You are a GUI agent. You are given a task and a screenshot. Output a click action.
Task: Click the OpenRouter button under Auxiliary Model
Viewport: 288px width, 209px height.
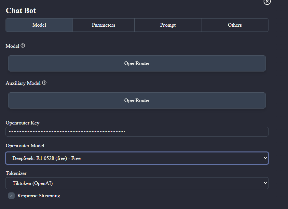[137, 100]
